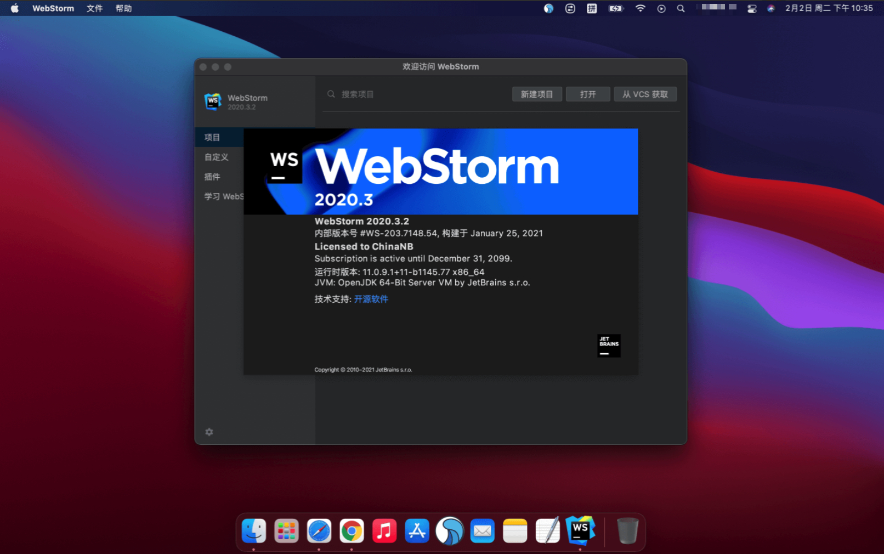Viewport: 884px width, 554px height.
Task: Launch Google Chrome from the Dock
Action: (x=352, y=531)
